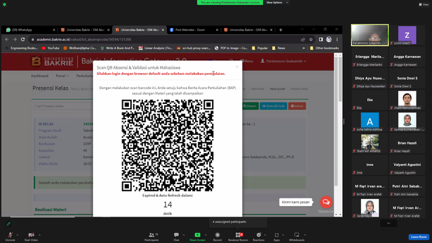432x243 pixels.
Task: Expand the Apps options arrow
Action: [283, 235]
